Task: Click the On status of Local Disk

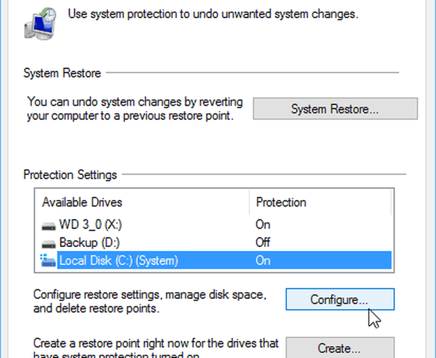Action: pos(263,261)
